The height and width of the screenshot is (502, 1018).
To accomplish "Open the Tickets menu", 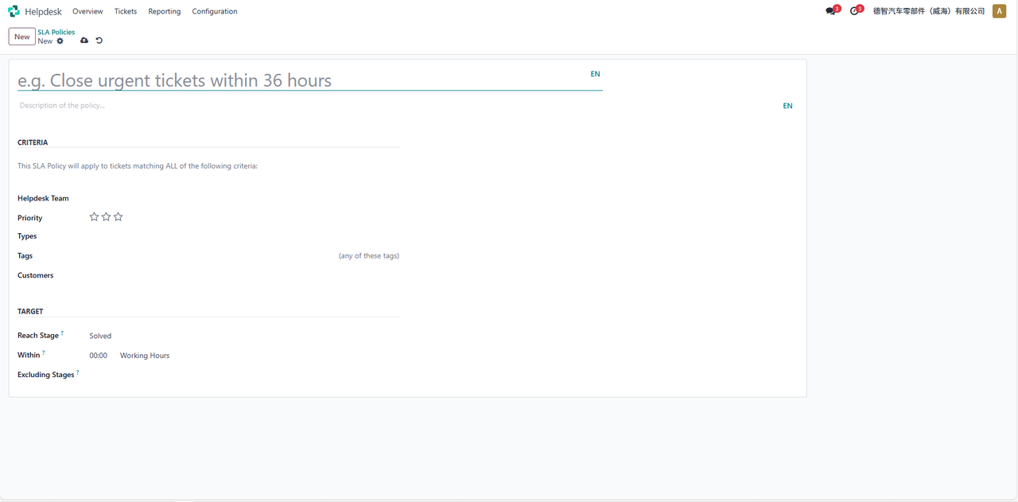I will tap(125, 11).
